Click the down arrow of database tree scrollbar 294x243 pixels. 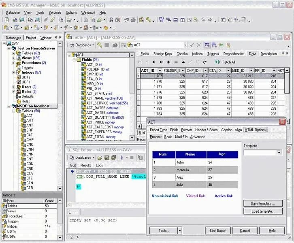point(60,189)
